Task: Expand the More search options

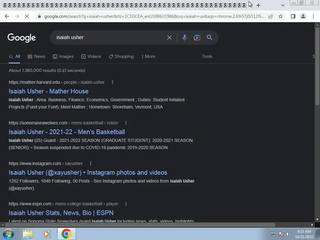Action: (x=148, y=57)
